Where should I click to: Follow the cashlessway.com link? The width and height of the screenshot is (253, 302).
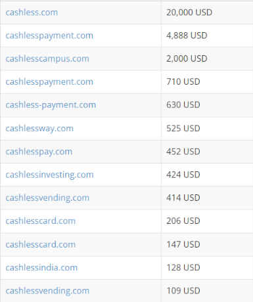pyautogui.click(x=39, y=129)
